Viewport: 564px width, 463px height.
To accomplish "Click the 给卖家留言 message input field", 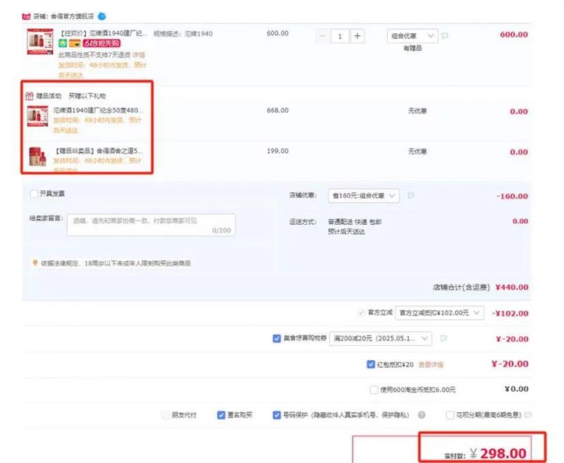I will pyautogui.click(x=152, y=224).
